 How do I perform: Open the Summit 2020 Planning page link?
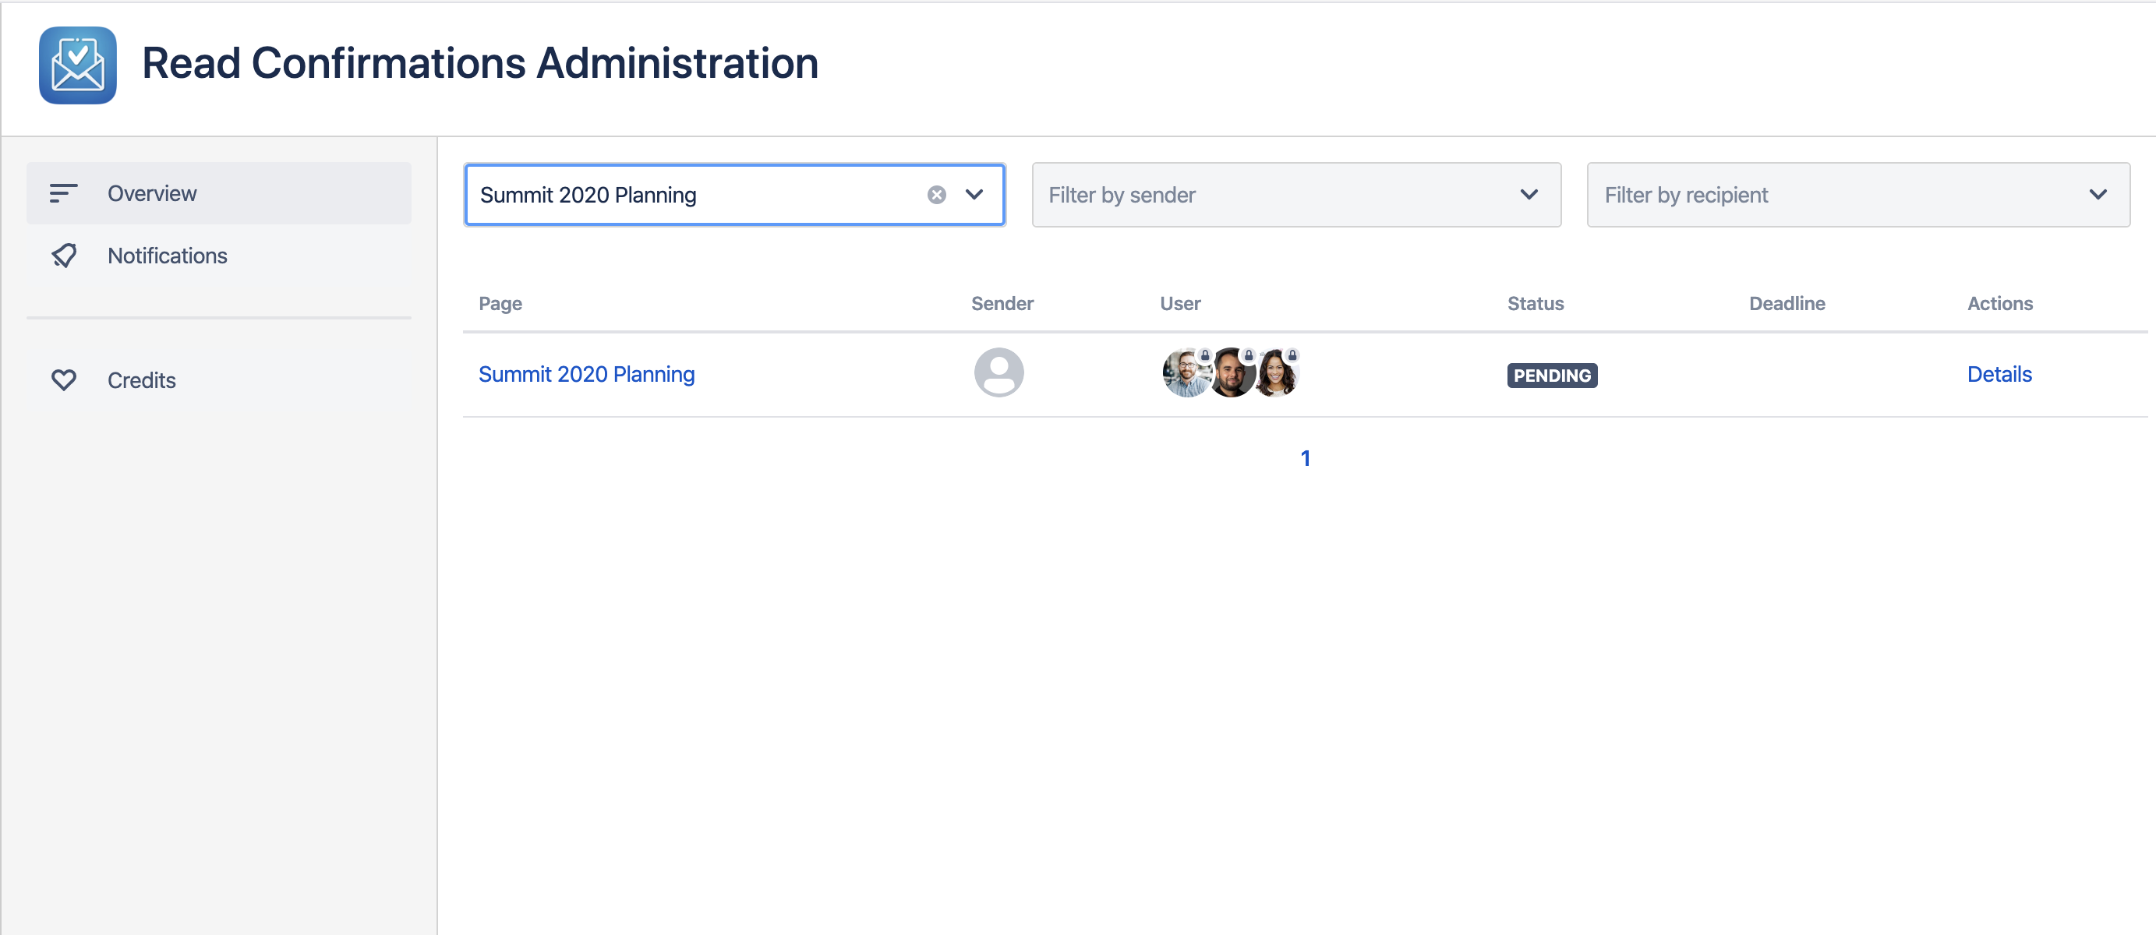click(586, 374)
